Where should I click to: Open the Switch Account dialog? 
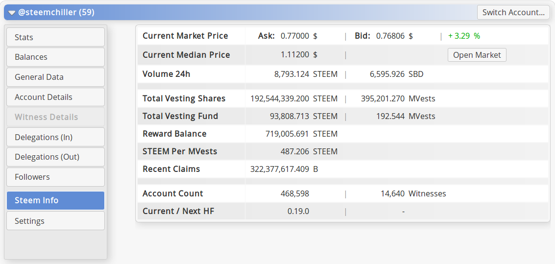tap(513, 12)
